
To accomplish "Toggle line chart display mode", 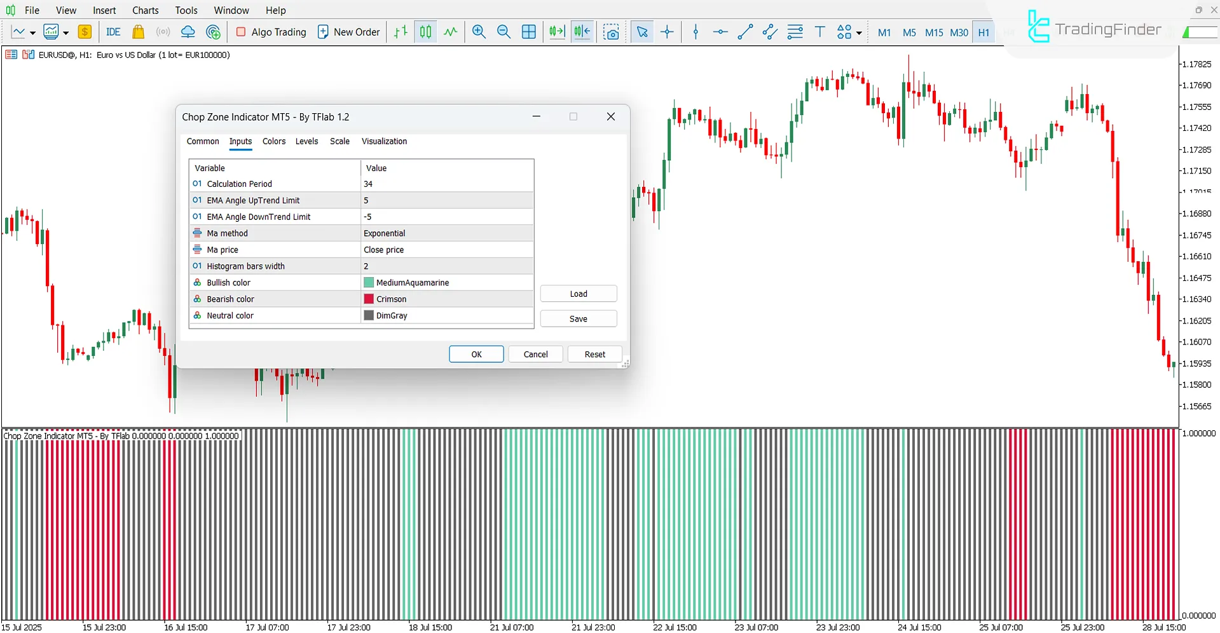I will click(450, 32).
